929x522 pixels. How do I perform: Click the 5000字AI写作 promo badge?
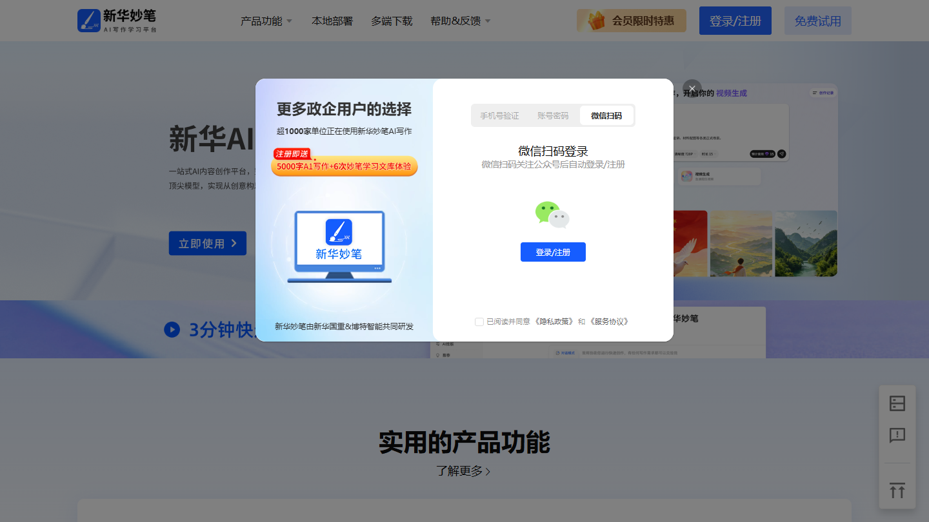pos(345,166)
